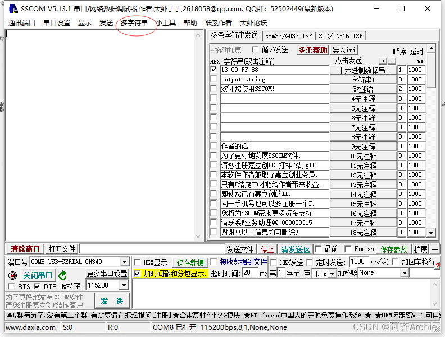Toggle 加时间戳和分包显示 checkbox
Viewport: 445px width, 337px height.
(137, 274)
